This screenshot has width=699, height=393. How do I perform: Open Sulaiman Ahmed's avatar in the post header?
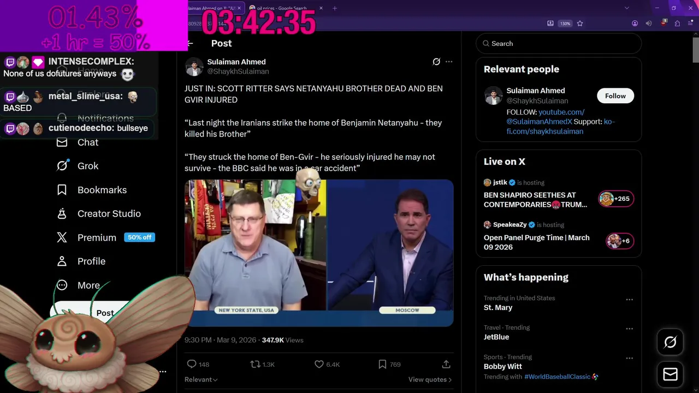pyautogui.click(x=194, y=67)
